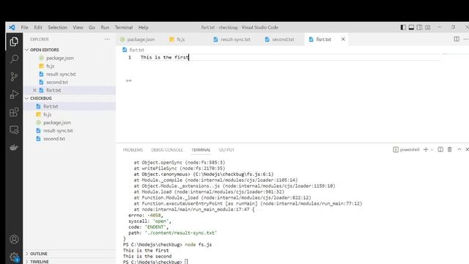Image resolution: width=469 pixels, height=264 pixels.
Task: Open editor More Actions ellipsis
Action: 466,39
